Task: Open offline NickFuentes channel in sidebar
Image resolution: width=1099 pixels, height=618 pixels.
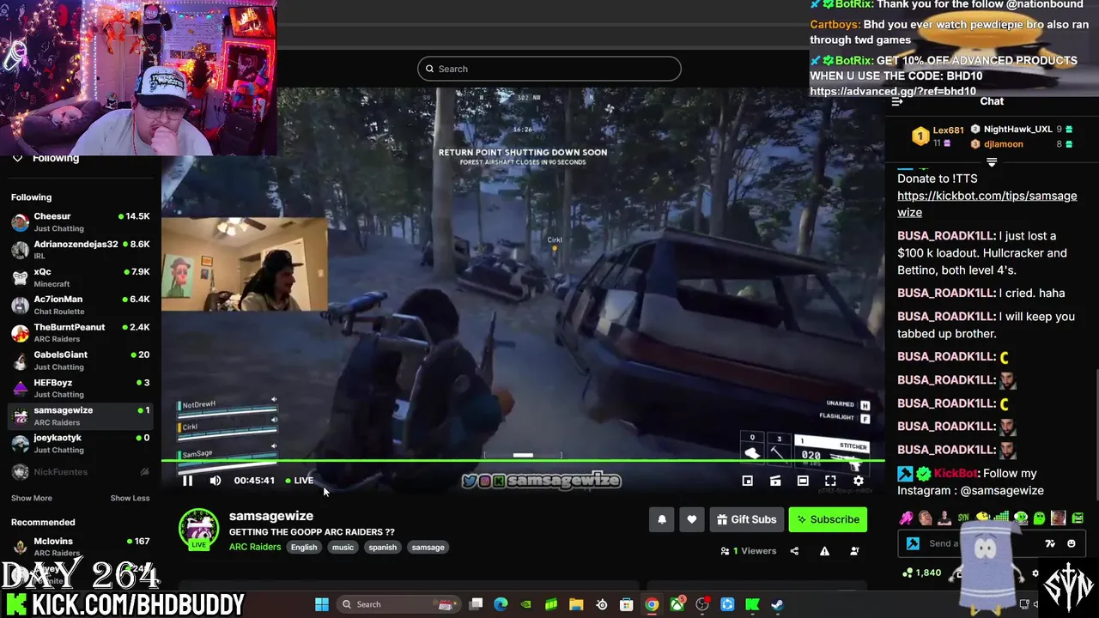Action: pos(81,471)
